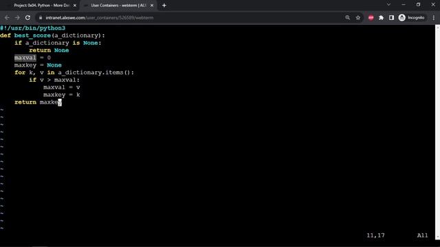Minimize the Chrome window
Image resolution: width=440 pixels, height=247 pixels.
(x=404, y=5)
